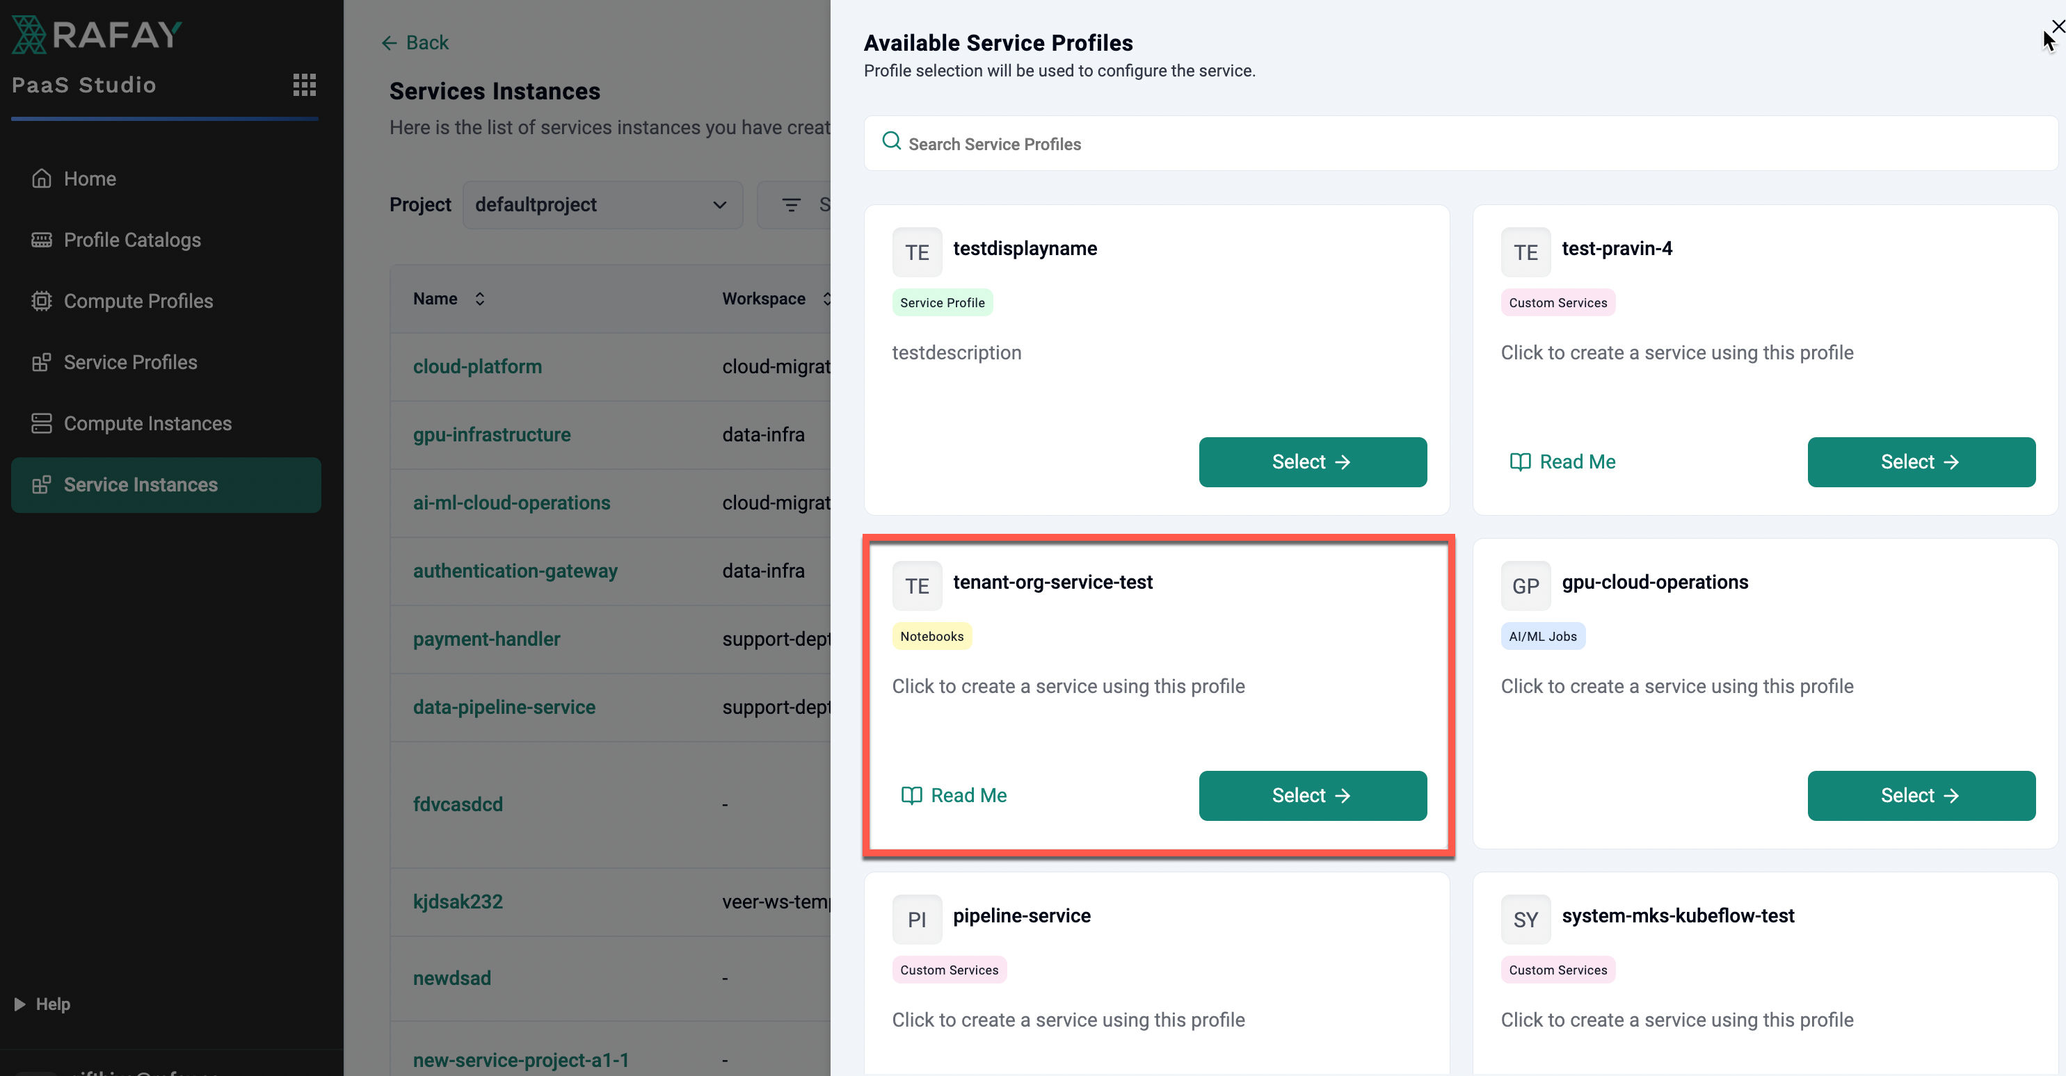Open the apps grid icon next to PaaS Studio
2066x1076 pixels.
(304, 85)
